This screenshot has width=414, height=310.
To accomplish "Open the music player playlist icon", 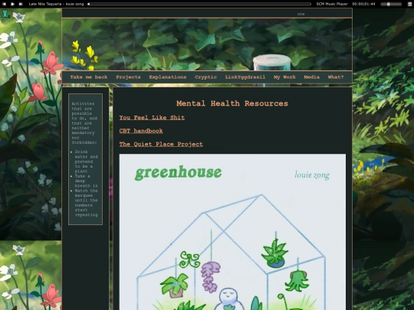I will (409, 4).
